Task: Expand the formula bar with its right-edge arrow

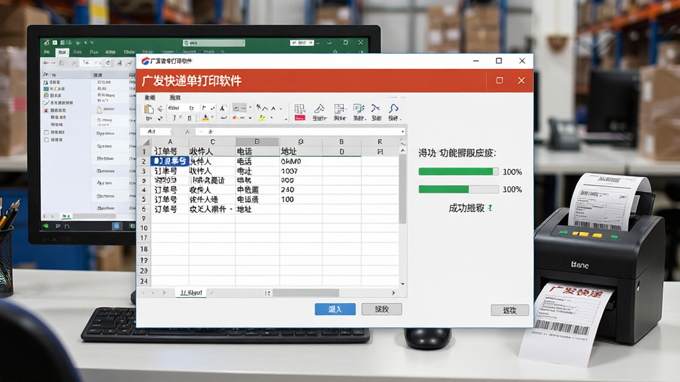Action: 402,131
